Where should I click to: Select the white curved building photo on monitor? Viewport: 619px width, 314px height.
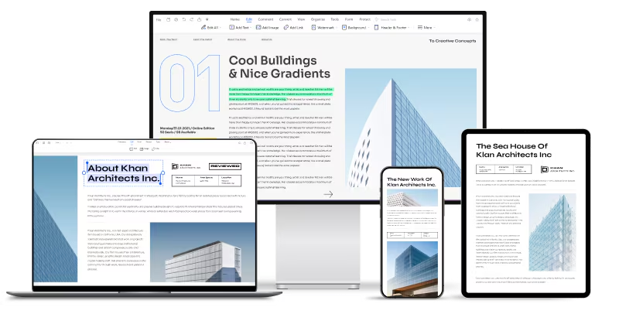[x=411, y=128]
